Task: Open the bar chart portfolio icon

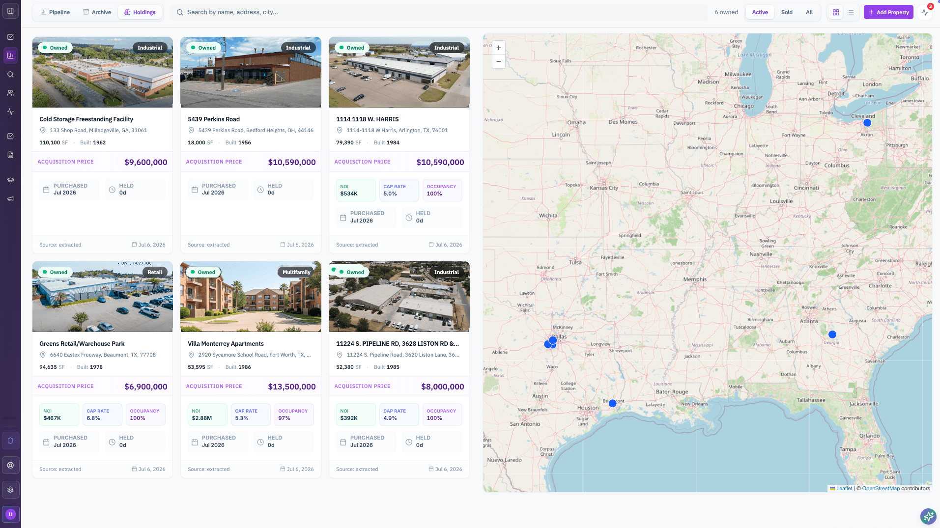Action: [x=10, y=56]
